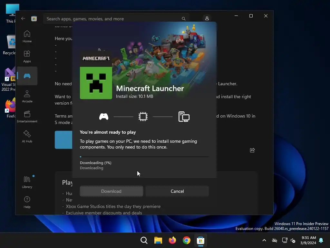Screen dimensions: 330x248
Task: Launch Google Chrome from the taskbar
Action: pos(187,240)
